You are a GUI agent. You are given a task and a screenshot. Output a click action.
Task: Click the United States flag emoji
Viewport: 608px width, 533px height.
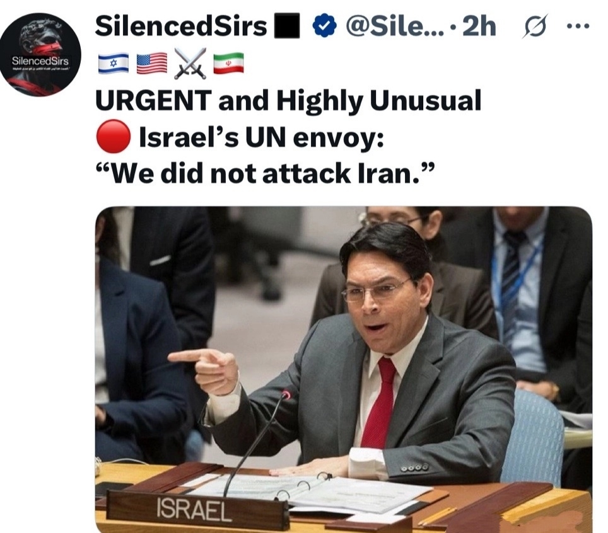[x=152, y=64]
